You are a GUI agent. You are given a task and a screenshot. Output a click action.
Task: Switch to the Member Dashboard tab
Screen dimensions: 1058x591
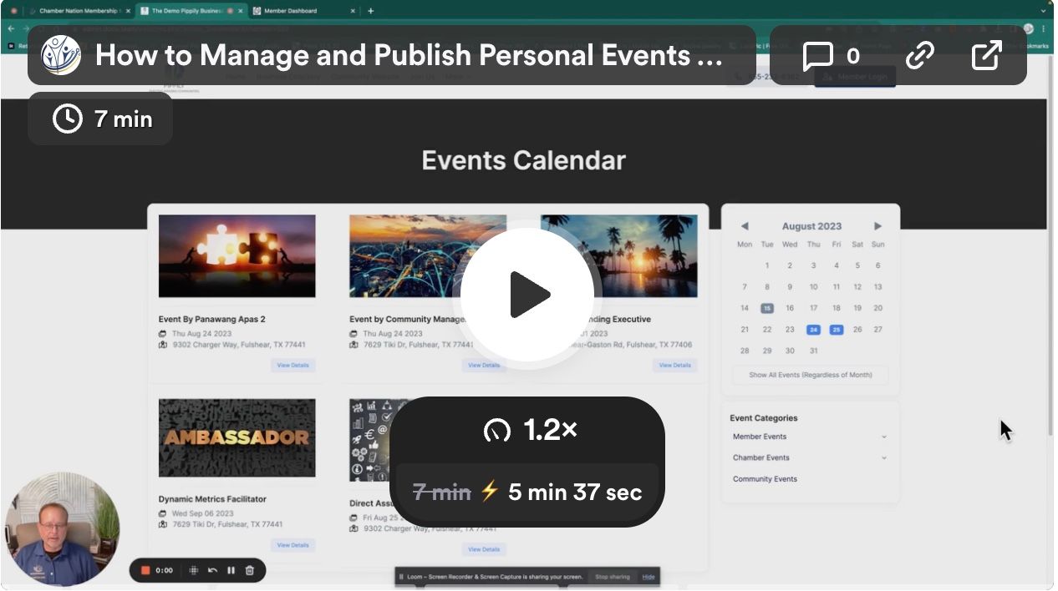click(x=304, y=11)
